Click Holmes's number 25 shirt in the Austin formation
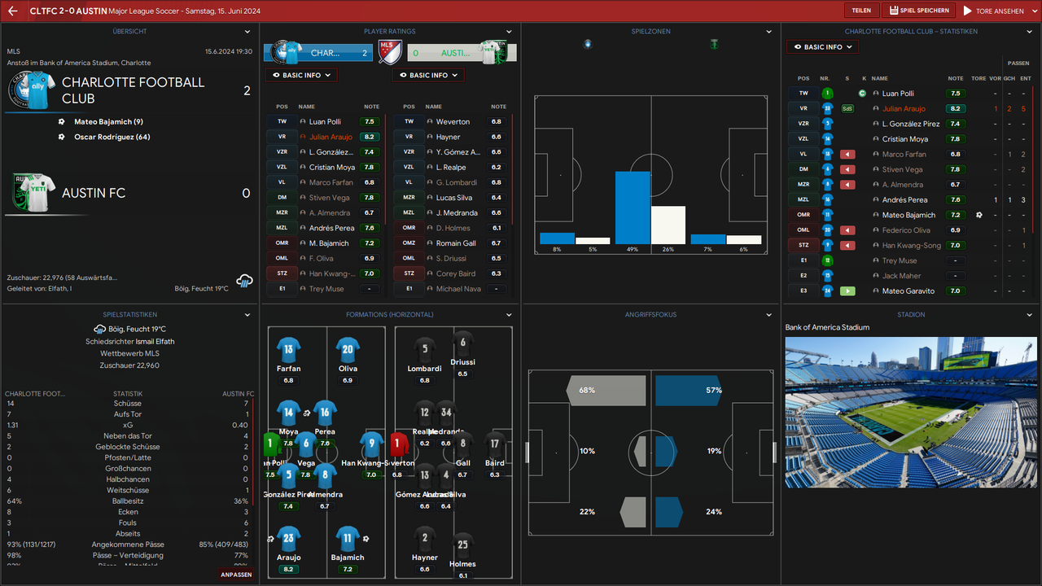The image size is (1042, 586). click(462, 544)
